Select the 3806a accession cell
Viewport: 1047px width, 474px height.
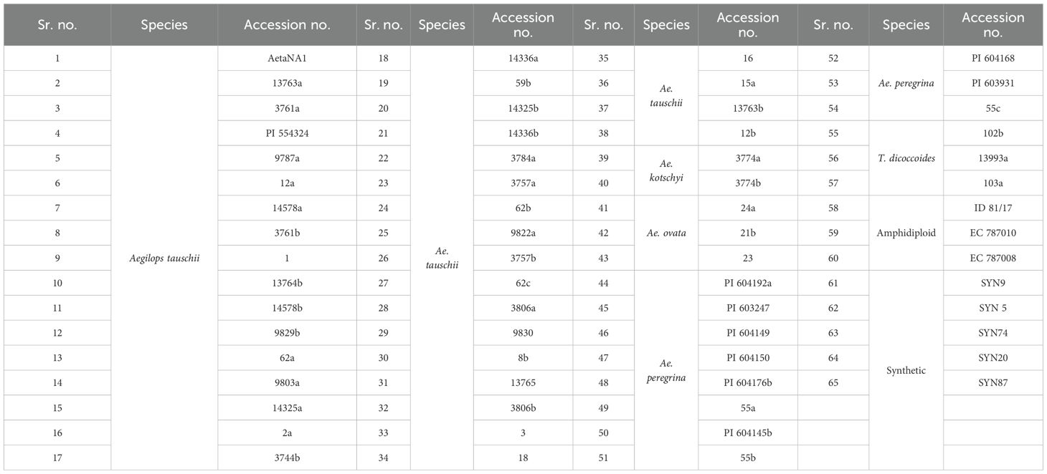pyautogui.click(x=523, y=308)
